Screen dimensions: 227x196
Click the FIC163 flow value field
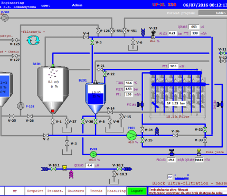click(x=171, y=160)
